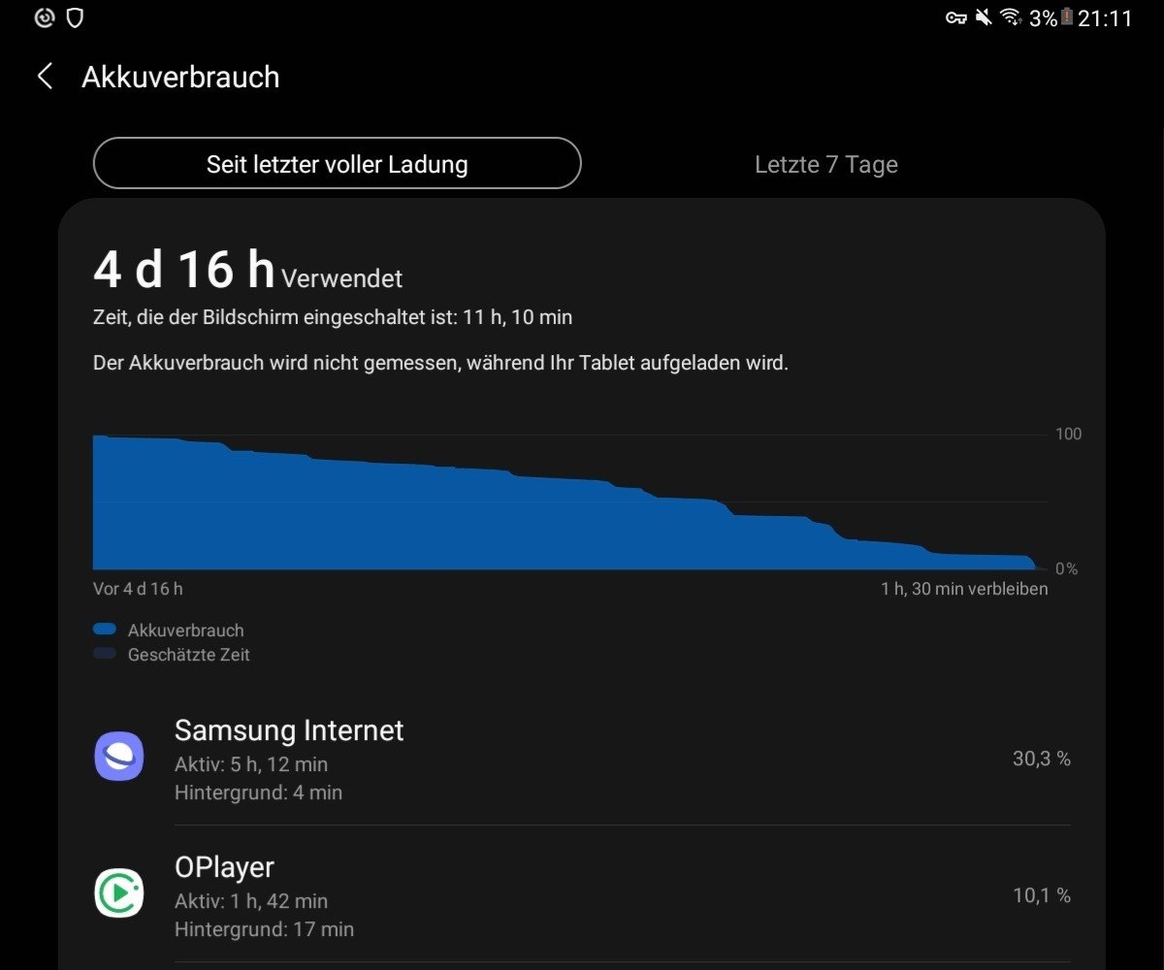The width and height of the screenshot is (1164, 970).
Task: Tap the shield notification icon
Action: click(75, 17)
